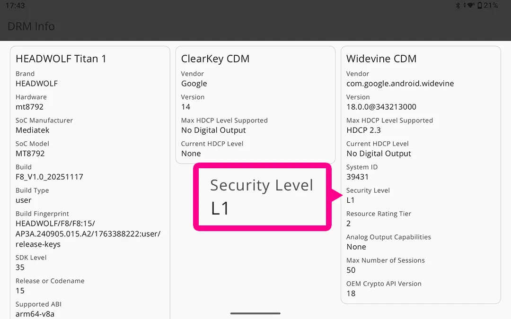The width and height of the screenshot is (511, 319).
Task: Tap the SoC Model value MT8792
Action: (30, 154)
